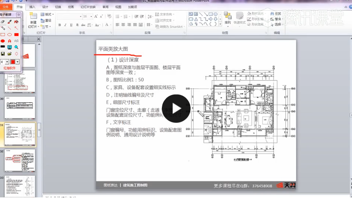Collapse the 电子教鞭 annotation palette
Viewport: 352px width, 208px height.
tap(19, 15)
